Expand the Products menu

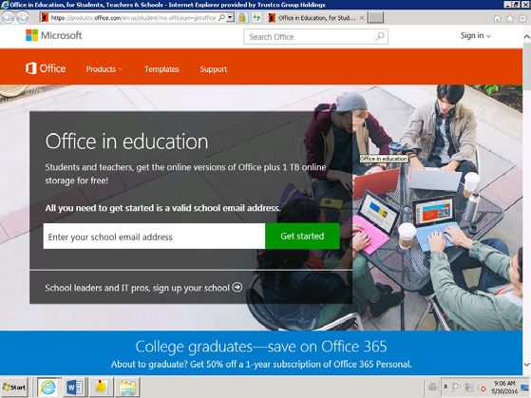click(104, 69)
